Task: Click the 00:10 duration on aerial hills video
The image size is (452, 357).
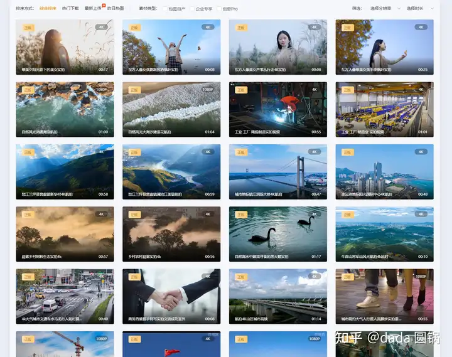Action: pyautogui.click(x=423, y=257)
